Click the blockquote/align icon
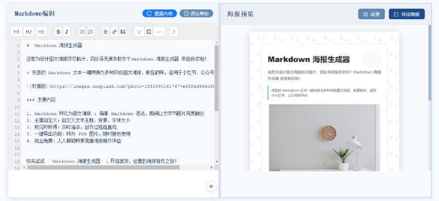The image size is (439, 201). [x=106, y=32]
